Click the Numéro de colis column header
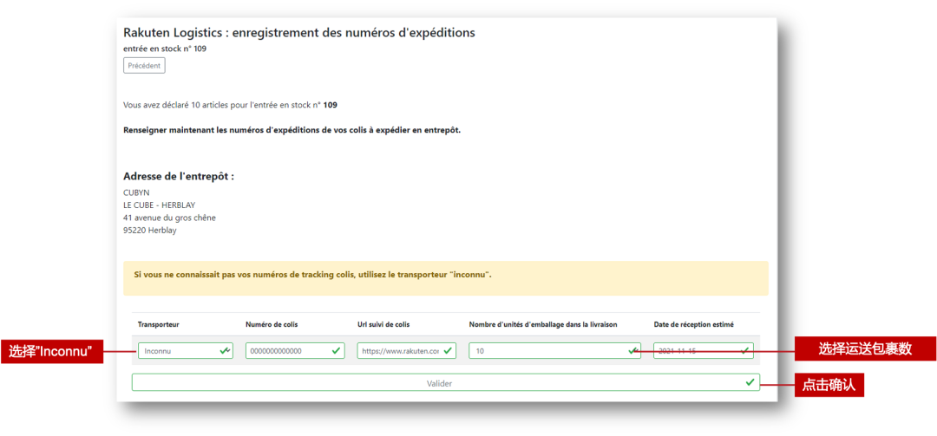The width and height of the screenshot is (937, 436). click(272, 324)
